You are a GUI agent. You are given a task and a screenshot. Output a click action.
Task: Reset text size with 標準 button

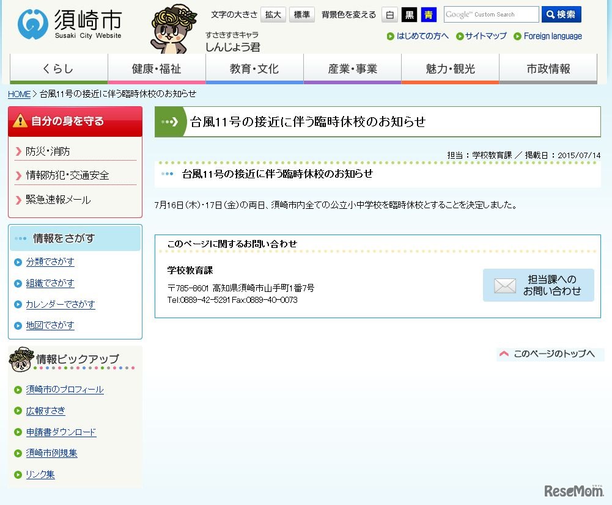(x=301, y=15)
